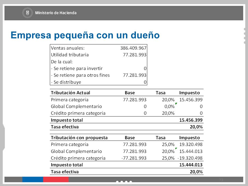
Task: Select the Utilidad tributaria value 77.281.993
Action: [135, 55]
